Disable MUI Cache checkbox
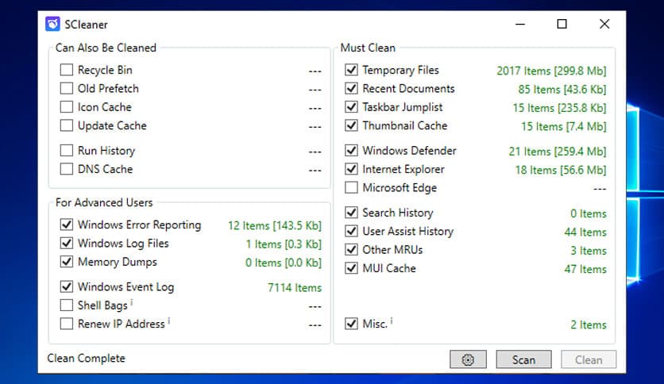 [351, 268]
